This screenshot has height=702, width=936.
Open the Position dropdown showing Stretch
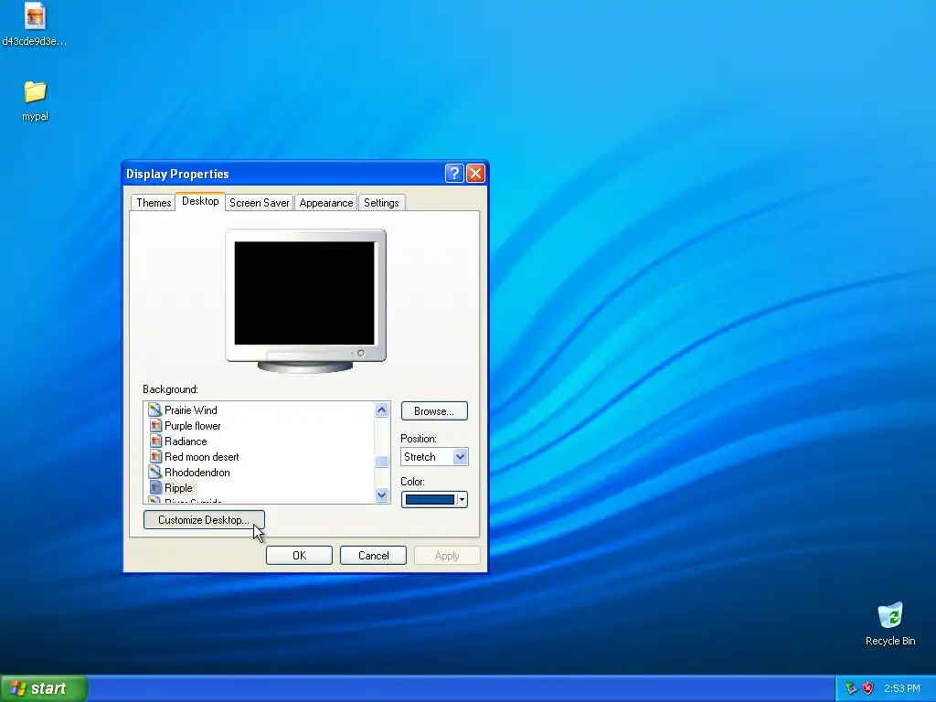(x=434, y=457)
